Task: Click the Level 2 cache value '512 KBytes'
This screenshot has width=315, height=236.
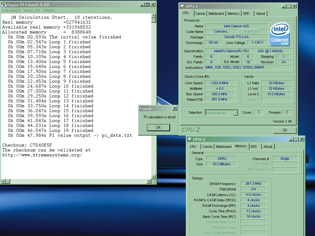Action: coord(276,94)
